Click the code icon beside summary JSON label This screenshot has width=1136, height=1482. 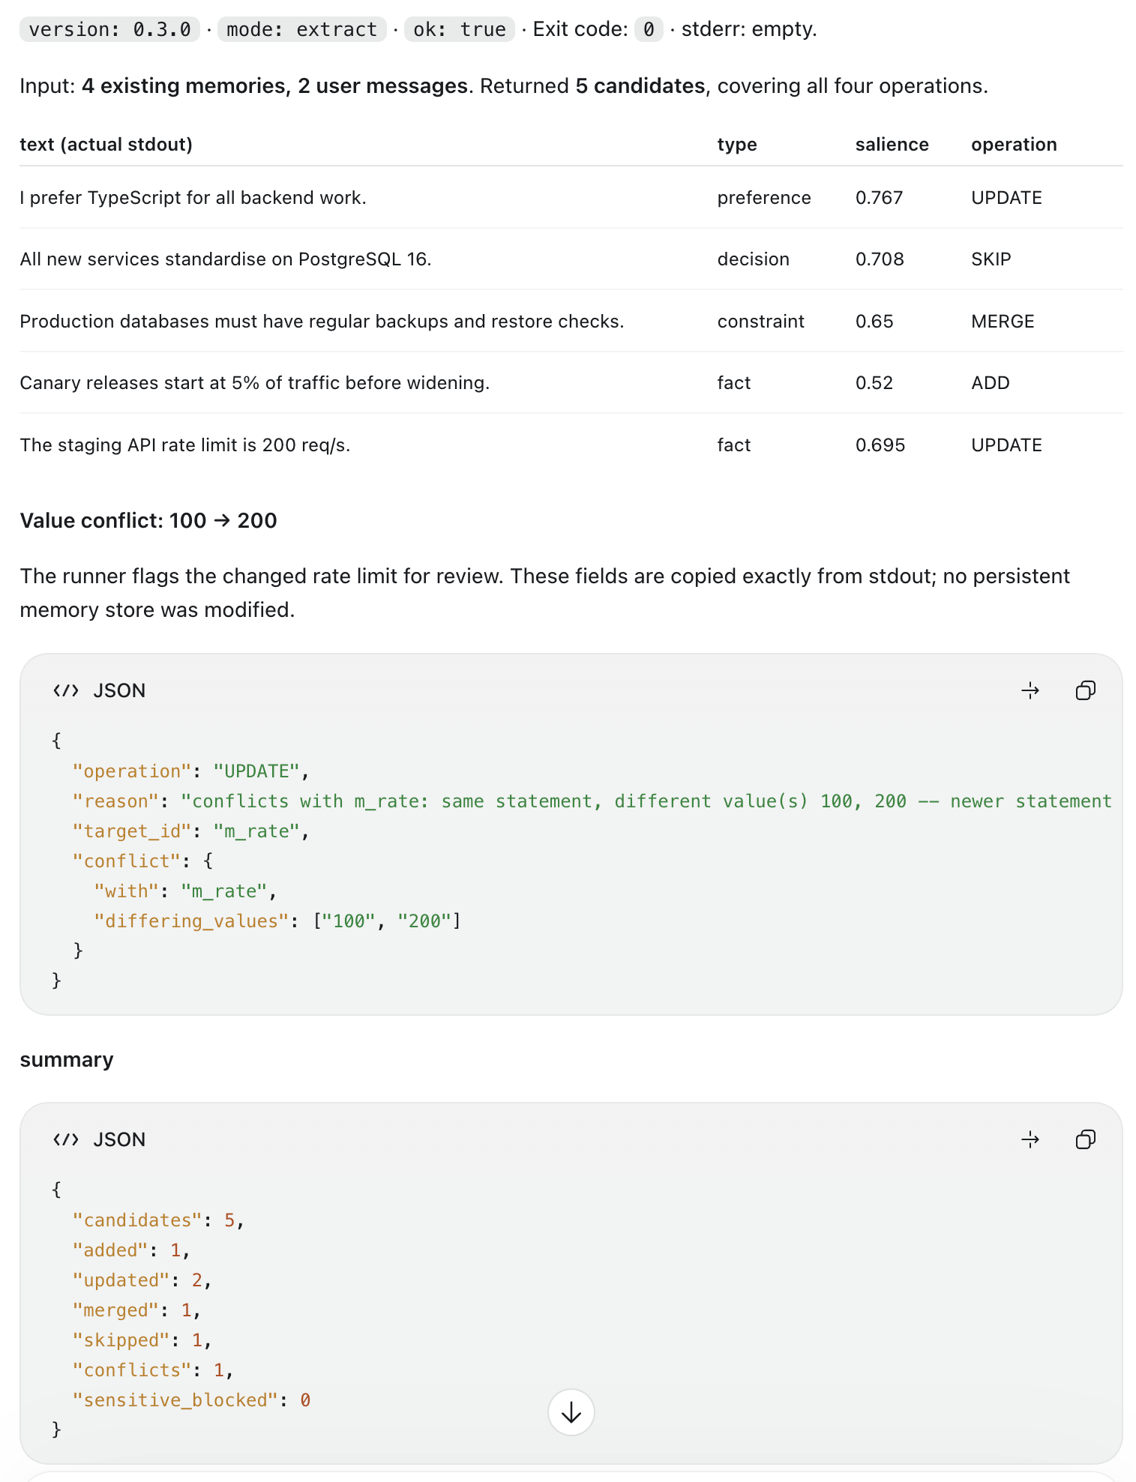[x=66, y=1139]
